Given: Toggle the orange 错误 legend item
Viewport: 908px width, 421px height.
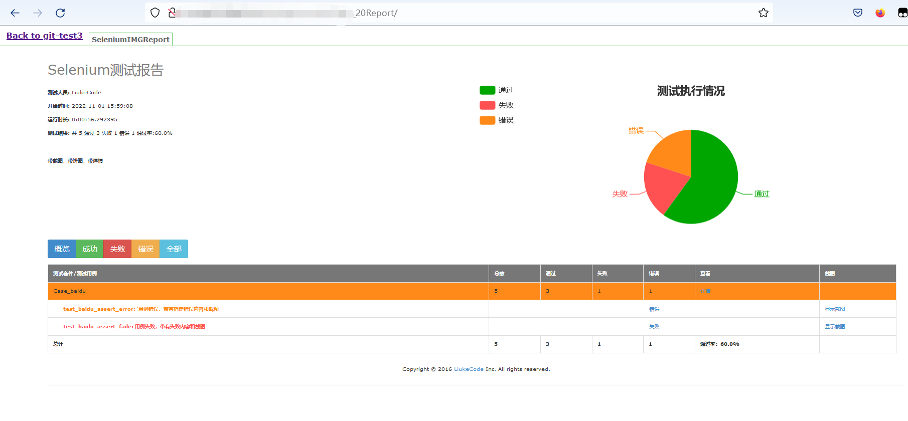Looking at the screenshot, I should coord(497,120).
